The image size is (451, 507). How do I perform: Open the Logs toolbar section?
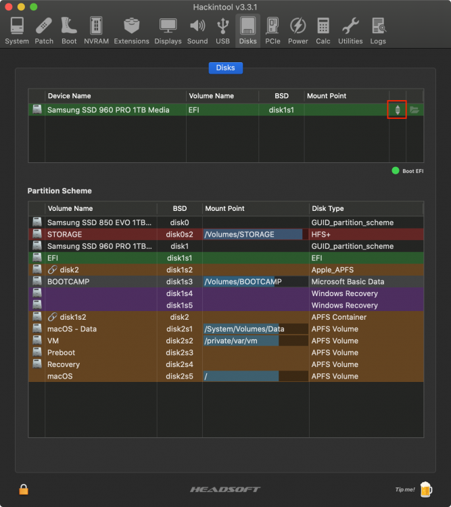378,30
